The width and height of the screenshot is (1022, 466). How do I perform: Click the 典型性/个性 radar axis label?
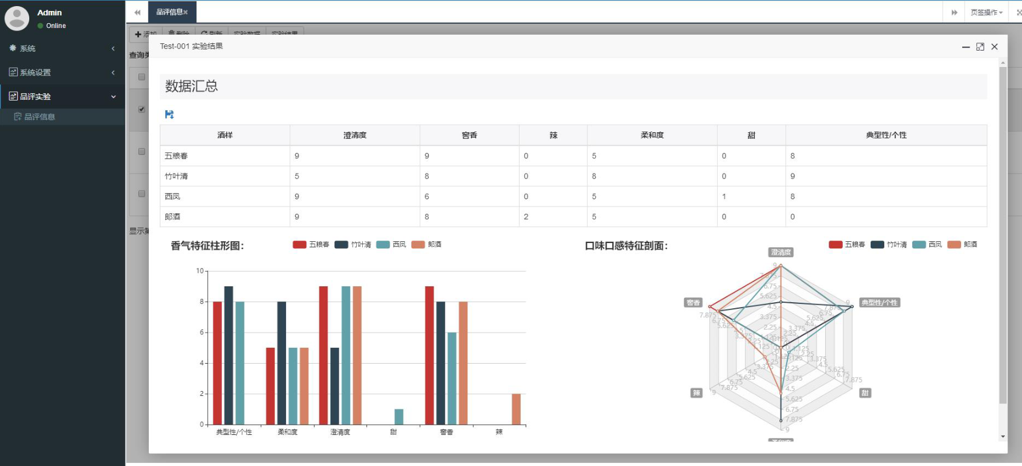(x=879, y=303)
